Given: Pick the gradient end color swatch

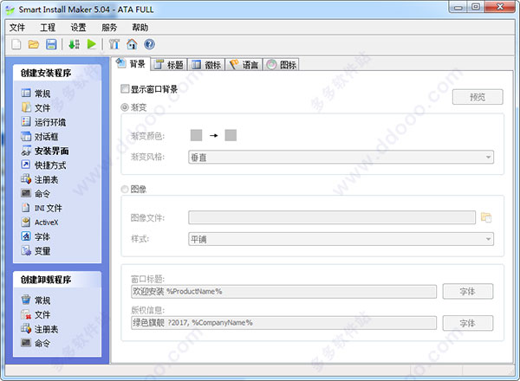Looking at the screenshot, I should [x=231, y=135].
